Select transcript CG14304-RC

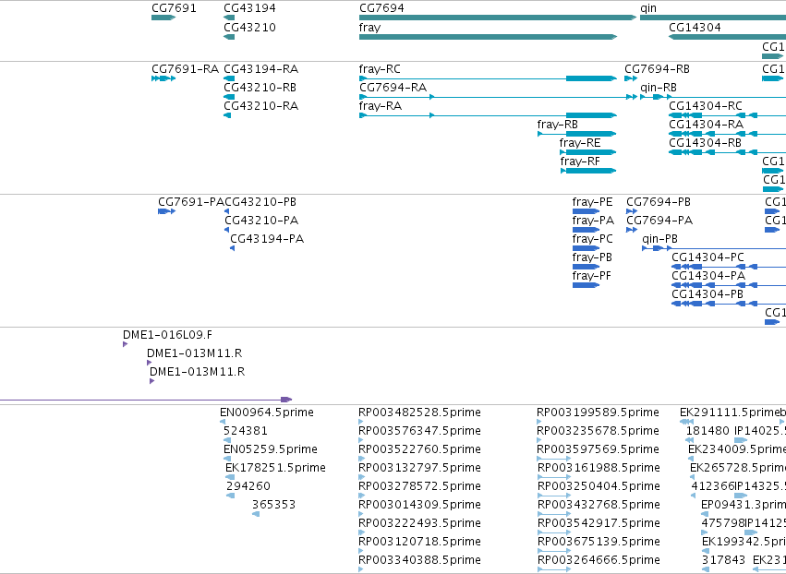[x=706, y=106]
